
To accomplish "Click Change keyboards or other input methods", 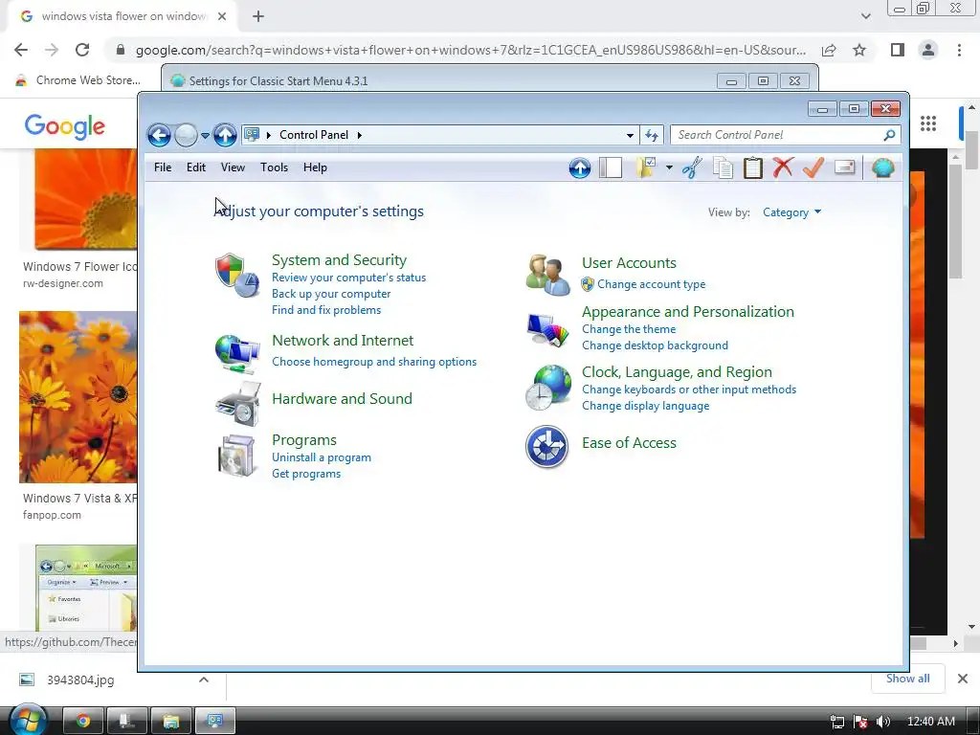I will pyautogui.click(x=689, y=390).
